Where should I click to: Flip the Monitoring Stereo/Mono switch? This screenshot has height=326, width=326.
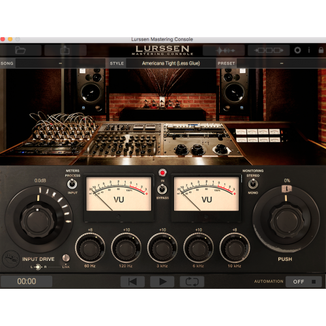click(x=253, y=184)
